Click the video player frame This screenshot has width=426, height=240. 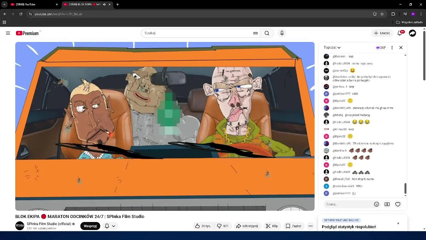click(x=165, y=126)
